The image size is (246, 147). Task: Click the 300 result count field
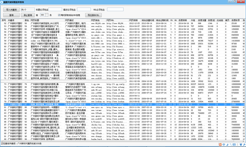click(43, 15)
